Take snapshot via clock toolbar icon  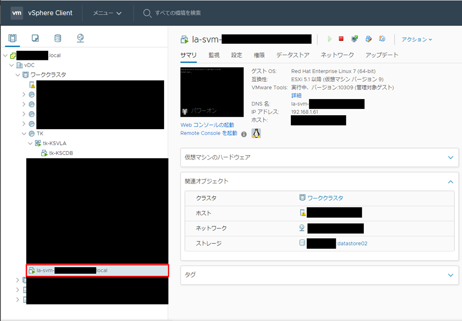tap(382, 39)
